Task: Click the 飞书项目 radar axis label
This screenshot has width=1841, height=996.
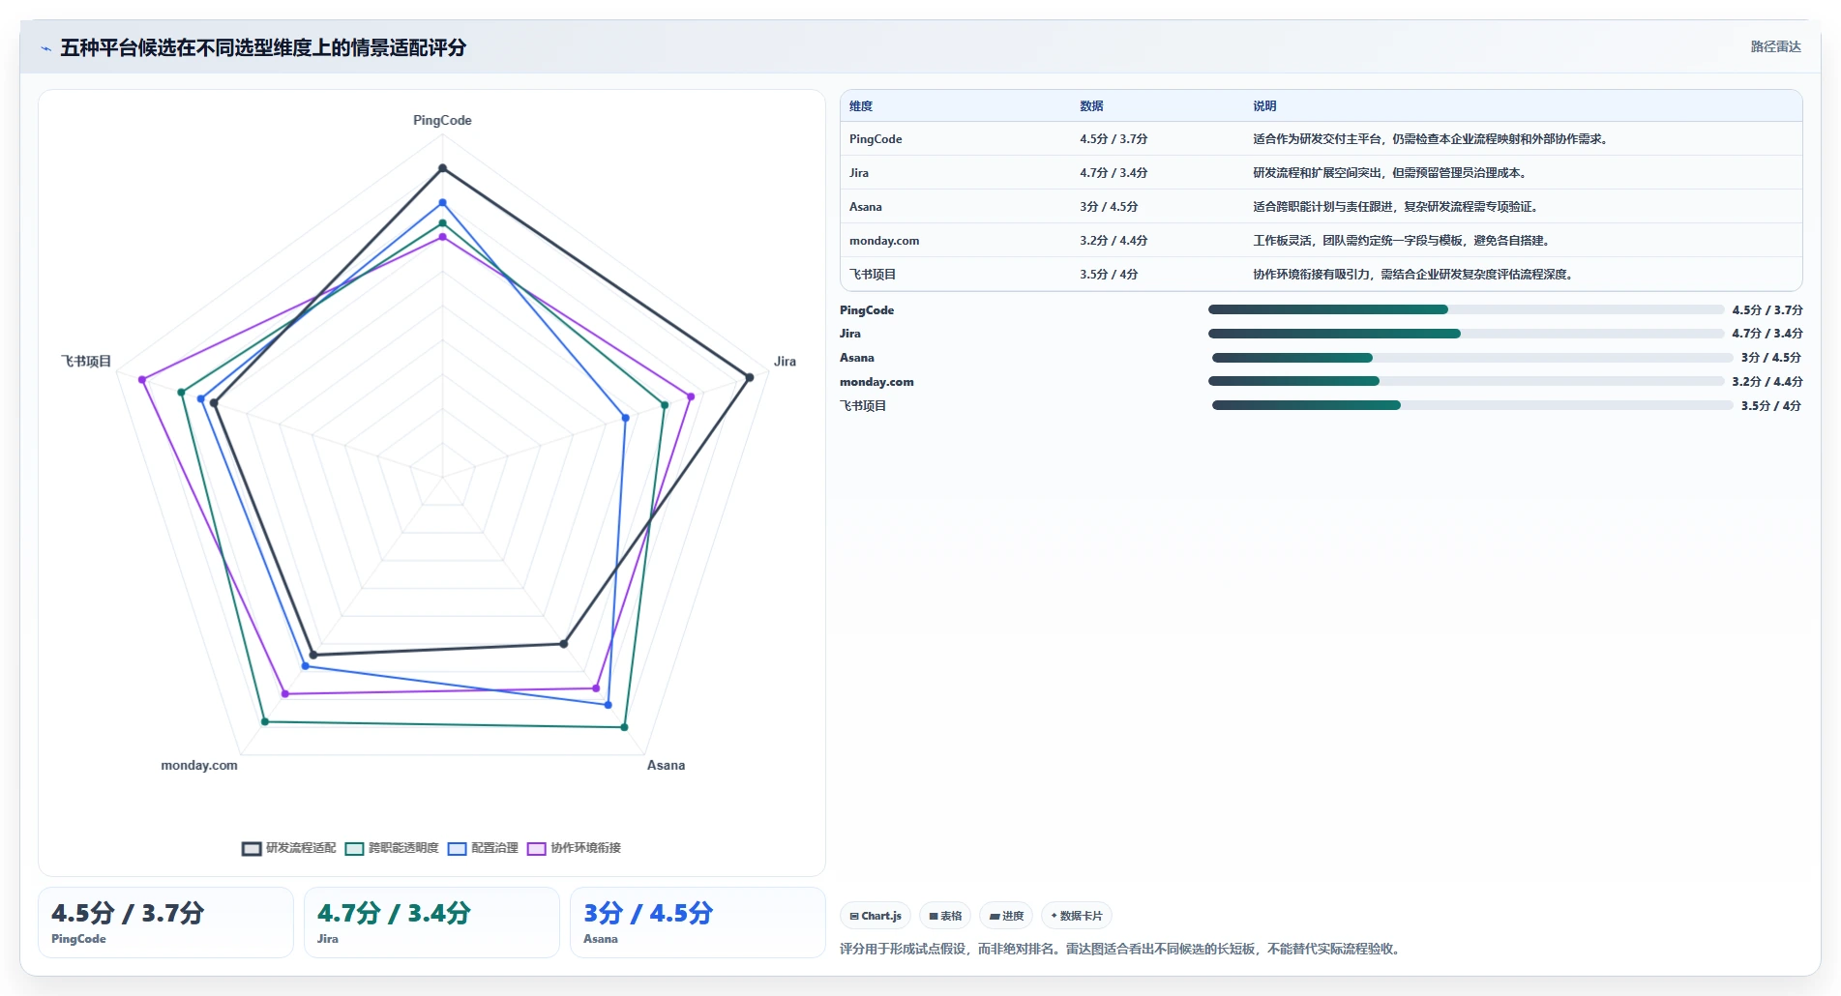Action: [86, 362]
